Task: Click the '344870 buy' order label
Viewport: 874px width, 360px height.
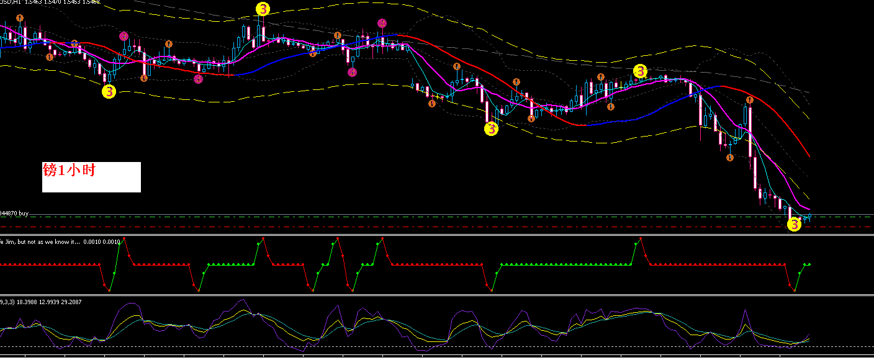Action: (x=15, y=213)
